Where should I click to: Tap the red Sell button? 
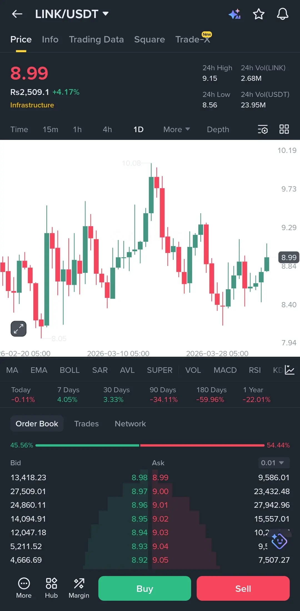tap(243, 589)
